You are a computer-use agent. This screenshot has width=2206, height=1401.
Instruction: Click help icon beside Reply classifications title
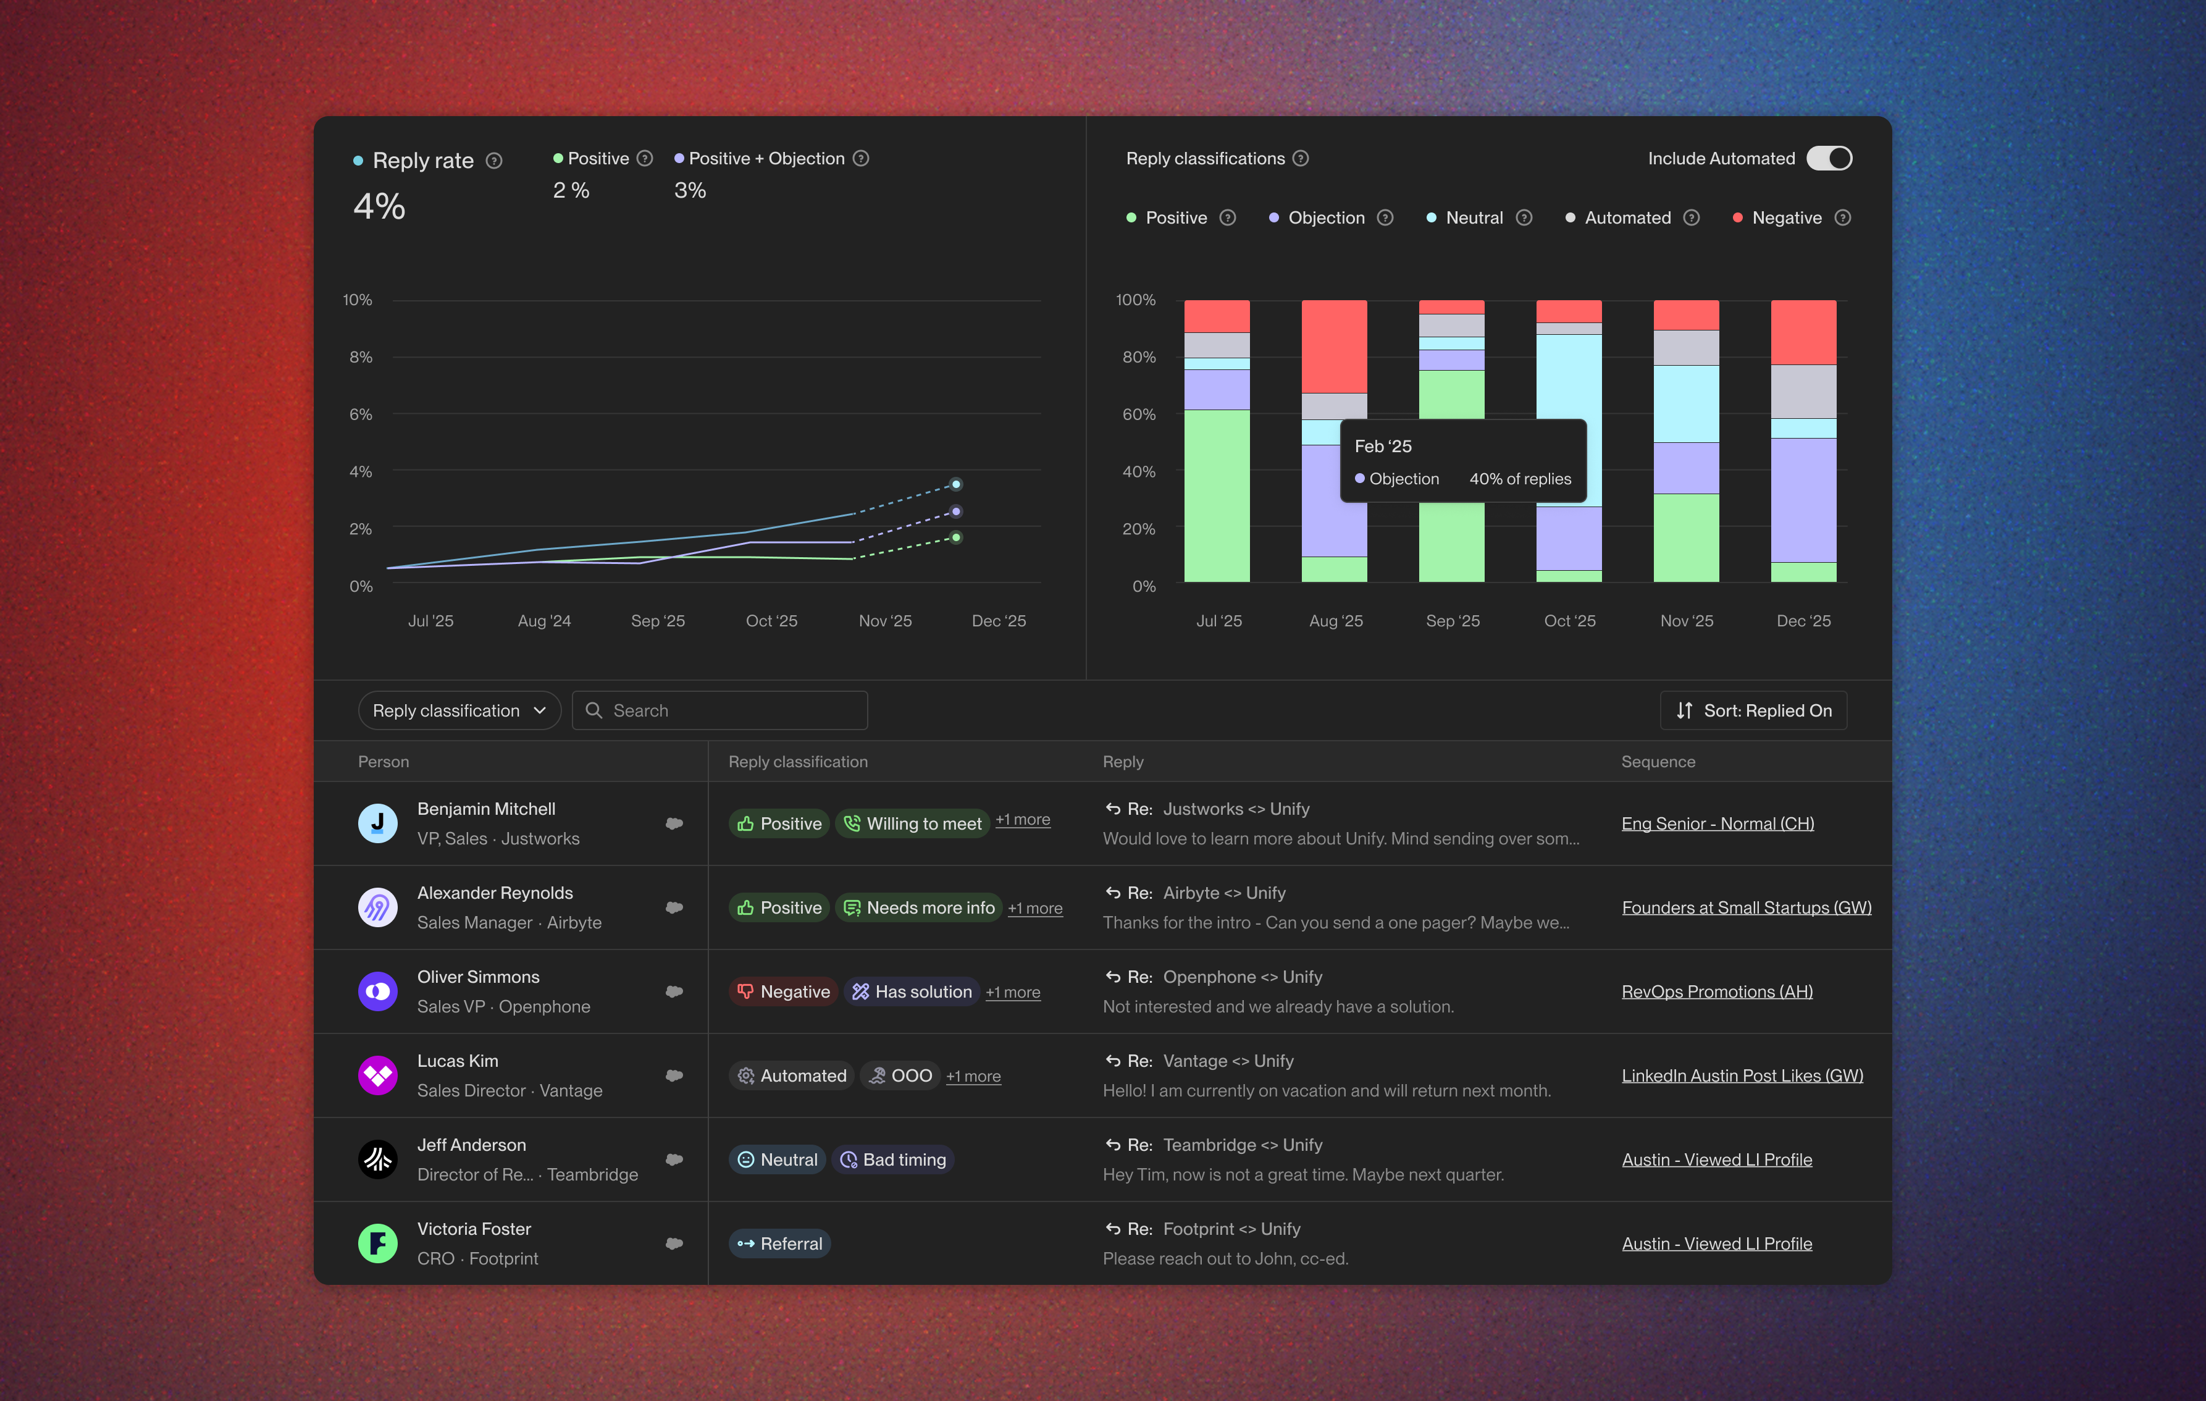pos(1301,159)
